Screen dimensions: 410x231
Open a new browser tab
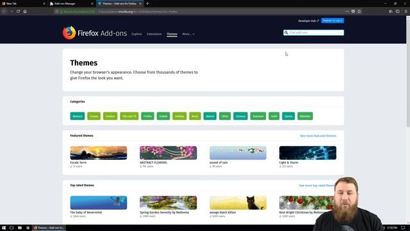click(147, 4)
